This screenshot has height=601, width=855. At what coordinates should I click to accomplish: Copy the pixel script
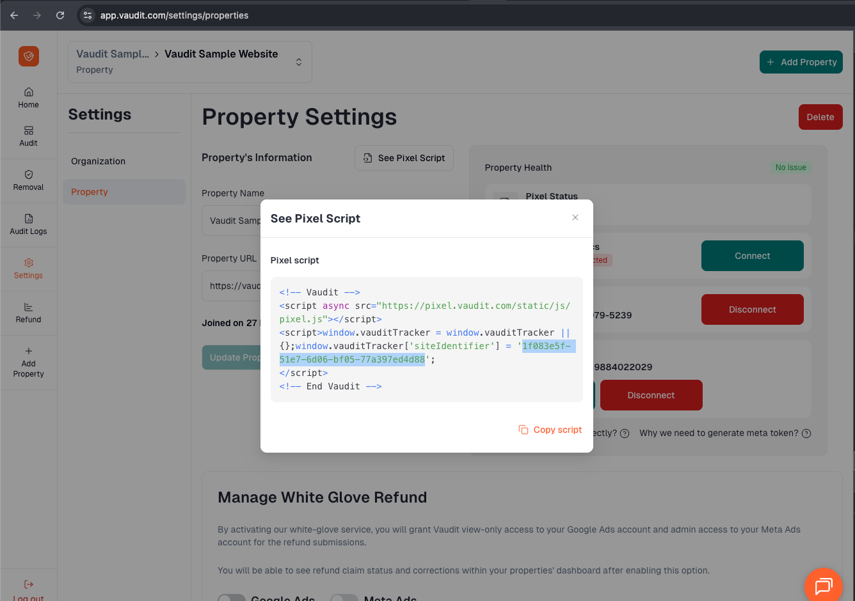click(550, 430)
